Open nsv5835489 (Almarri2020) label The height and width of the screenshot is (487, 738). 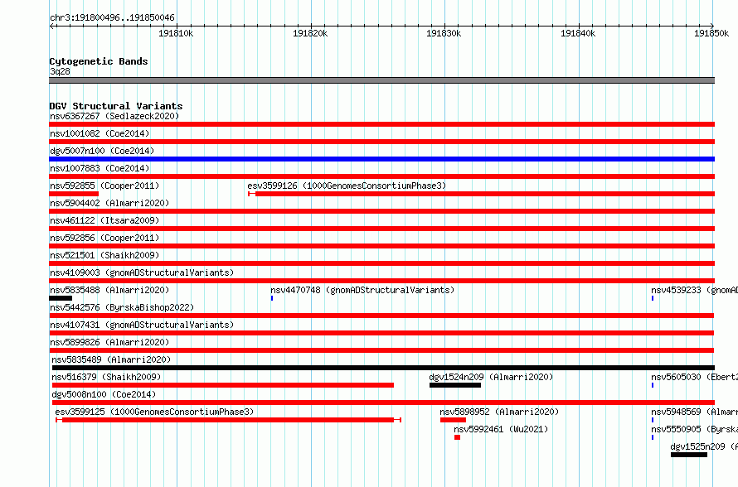click(x=111, y=359)
